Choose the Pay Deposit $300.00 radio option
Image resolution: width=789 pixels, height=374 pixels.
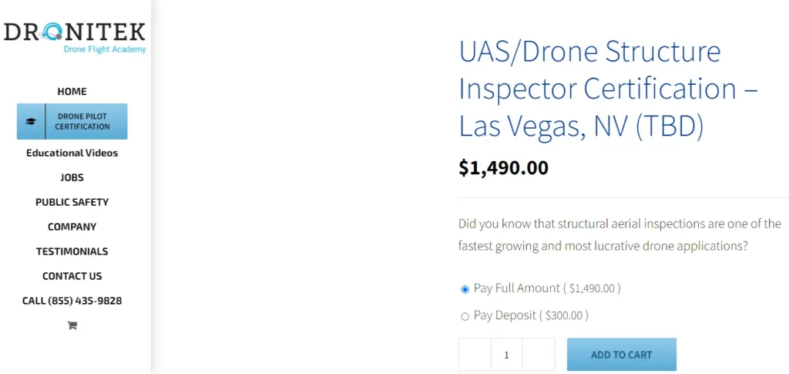[x=465, y=316]
